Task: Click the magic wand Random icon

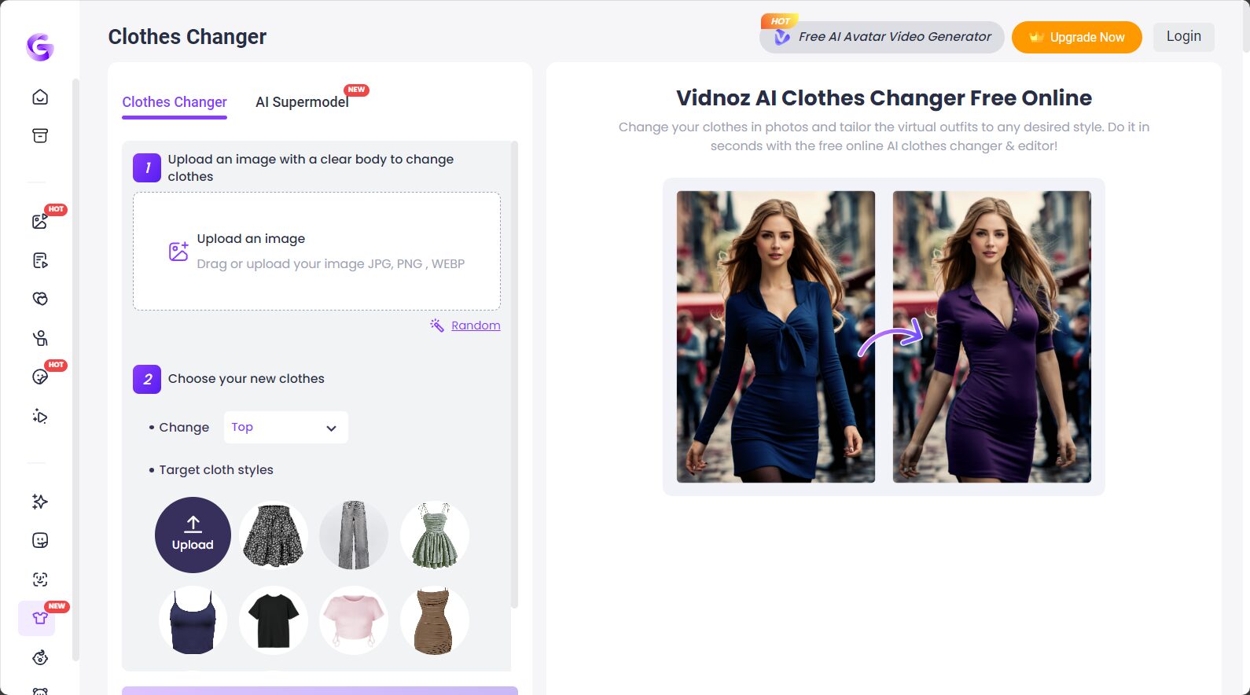Action: pyautogui.click(x=437, y=325)
